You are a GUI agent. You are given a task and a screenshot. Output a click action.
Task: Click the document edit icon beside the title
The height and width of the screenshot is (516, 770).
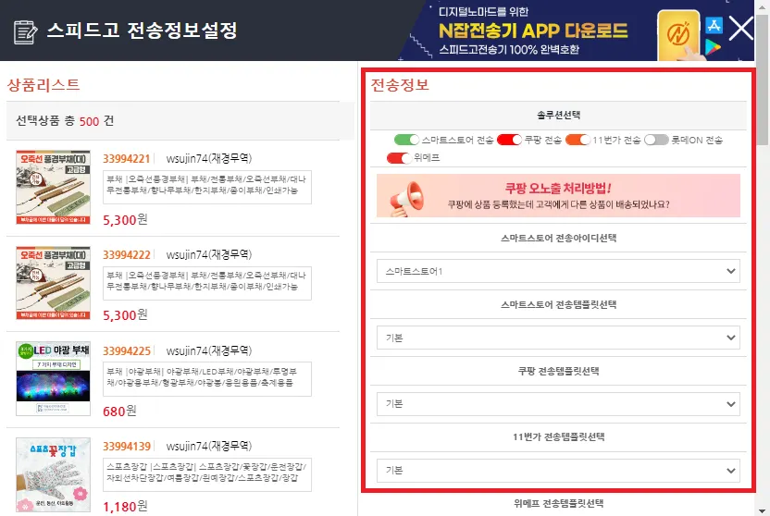[25, 32]
